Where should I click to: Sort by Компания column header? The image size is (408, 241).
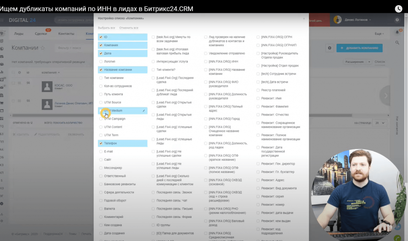(x=51, y=72)
